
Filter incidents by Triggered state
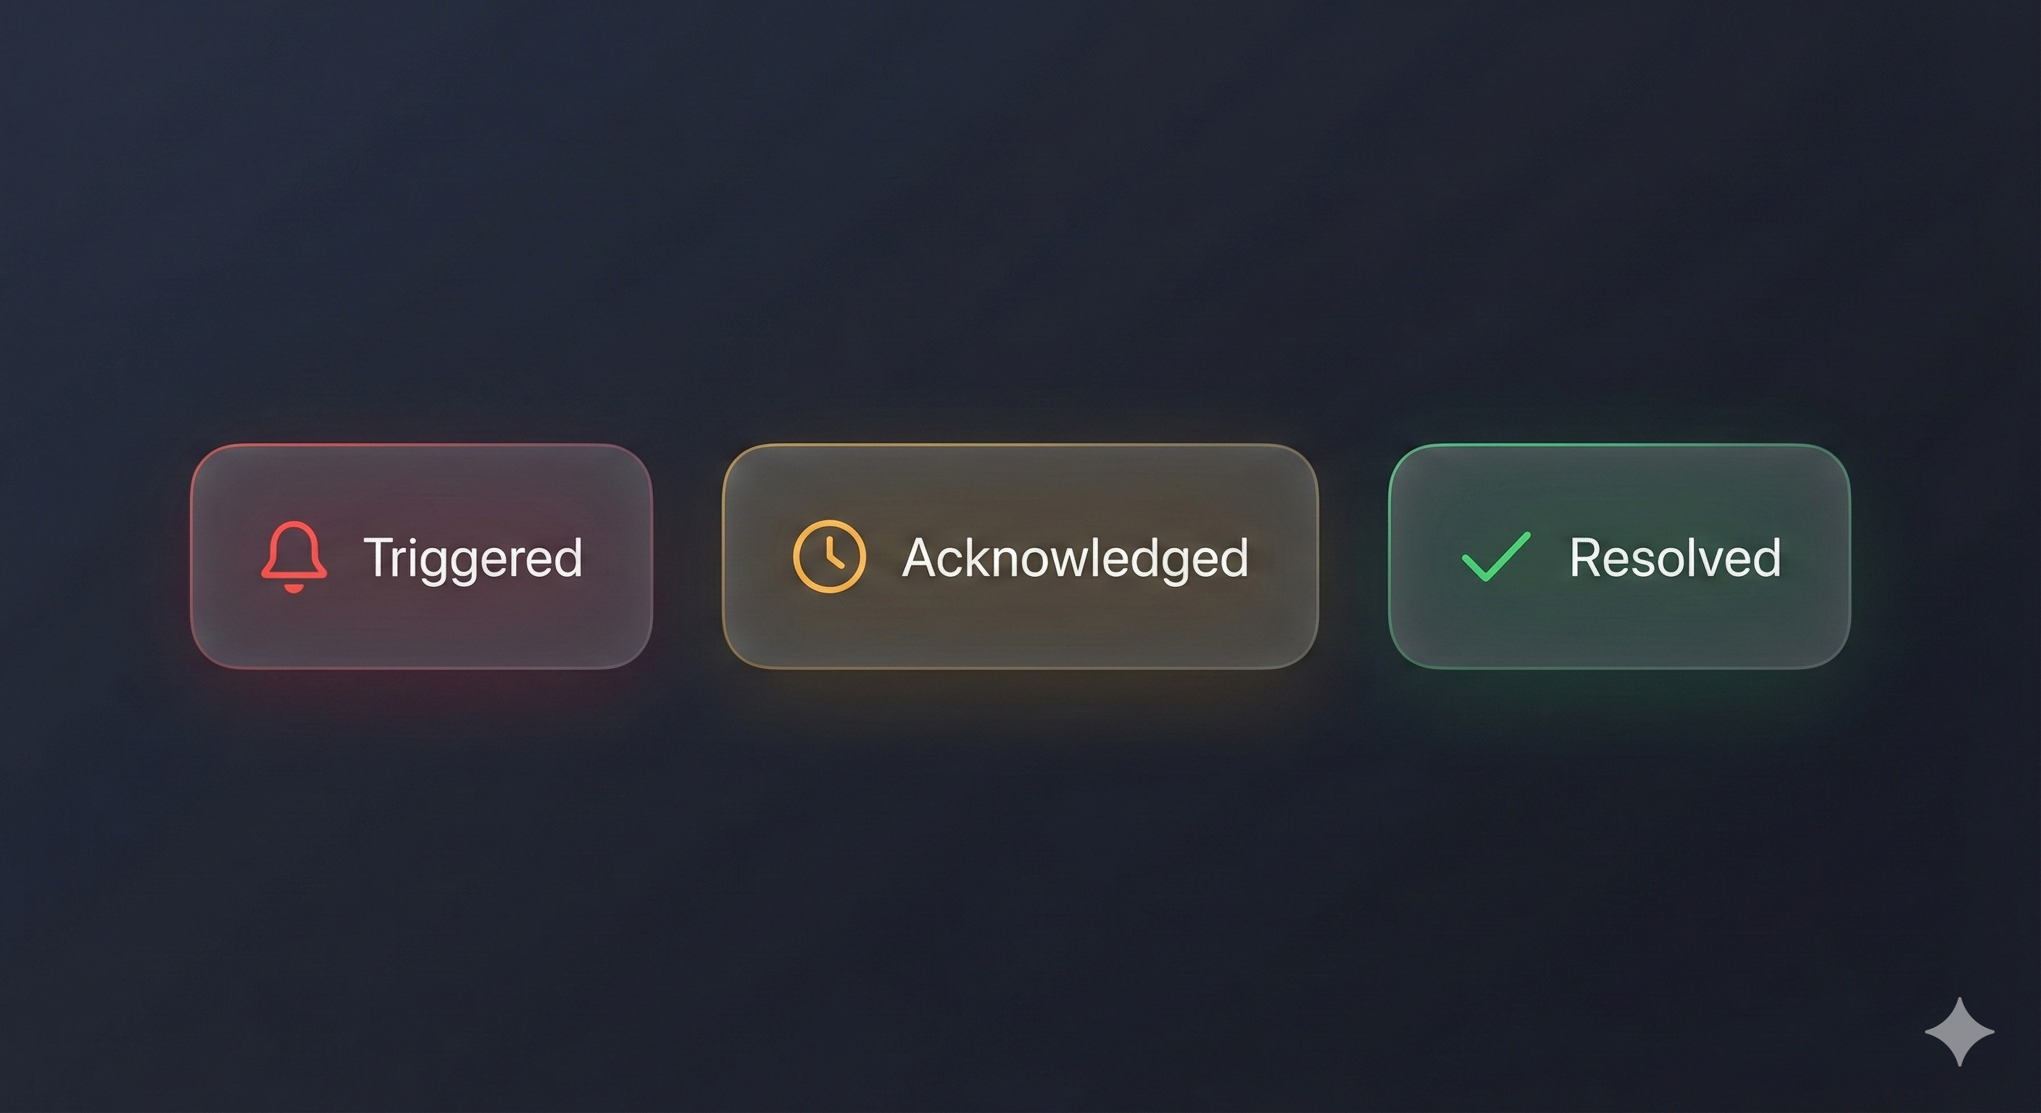click(x=420, y=556)
